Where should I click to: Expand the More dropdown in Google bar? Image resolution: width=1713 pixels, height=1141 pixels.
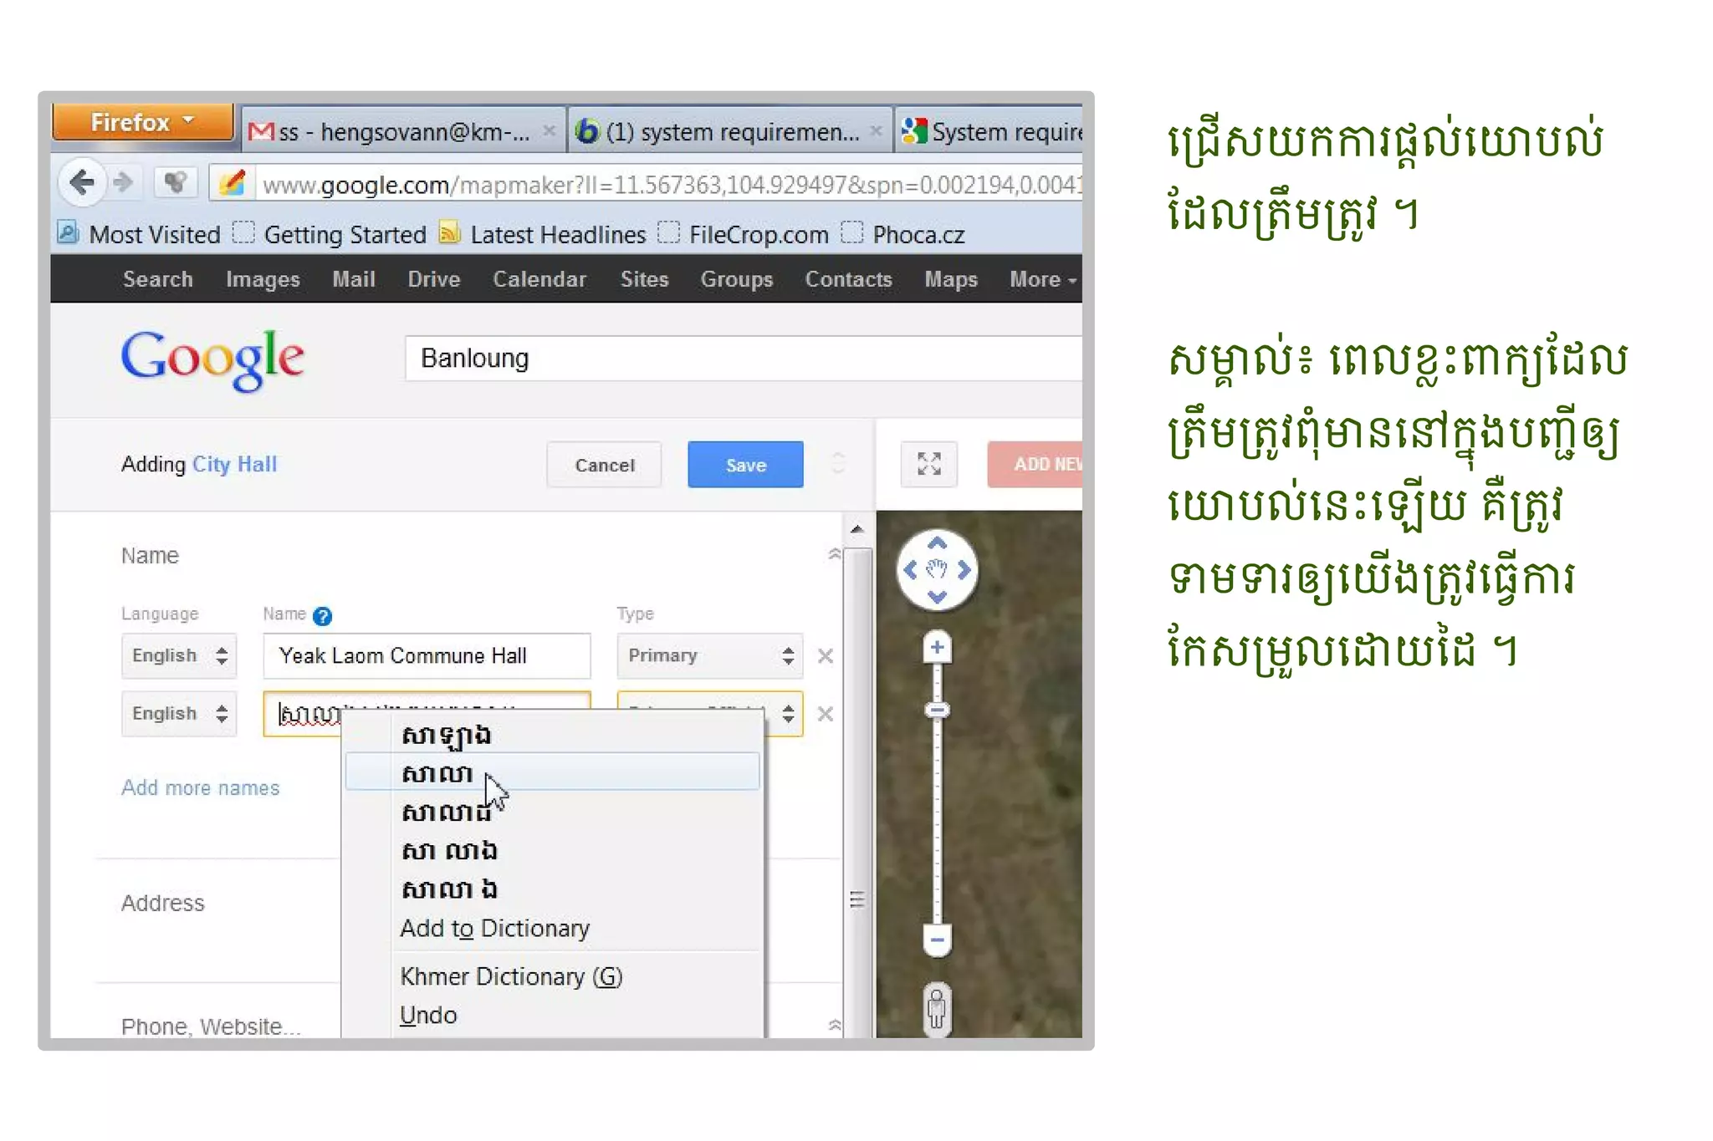coord(1042,279)
